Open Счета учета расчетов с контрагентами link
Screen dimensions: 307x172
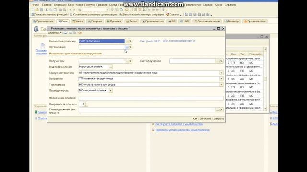pos(179,124)
